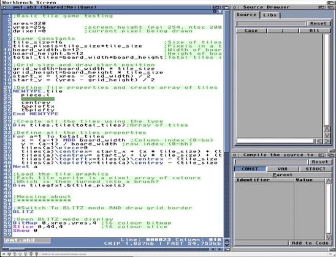Click the 'Dim tilegfx1.b(tile_pixels)' line
This screenshot has height=257, width=336.
click(x=69, y=185)
